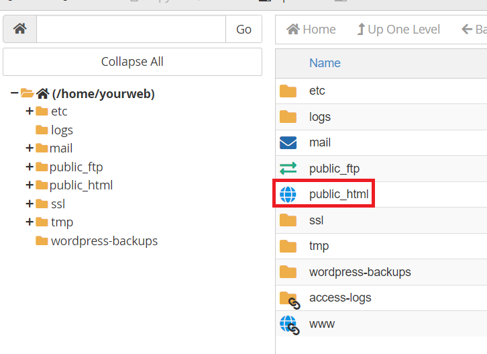487x354 pixels.
Task: Click the envelope icon for mail
Action: click(x=288, y=142)
